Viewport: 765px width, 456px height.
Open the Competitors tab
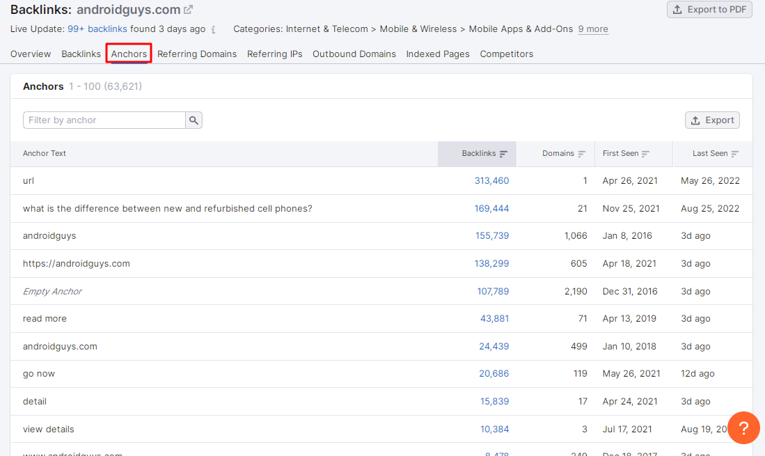coord(507,54)
